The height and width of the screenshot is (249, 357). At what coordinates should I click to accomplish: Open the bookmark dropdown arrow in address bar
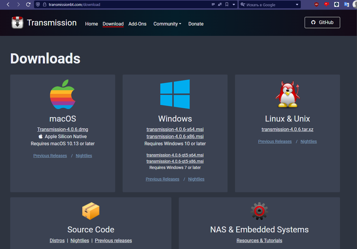point(234,4)
